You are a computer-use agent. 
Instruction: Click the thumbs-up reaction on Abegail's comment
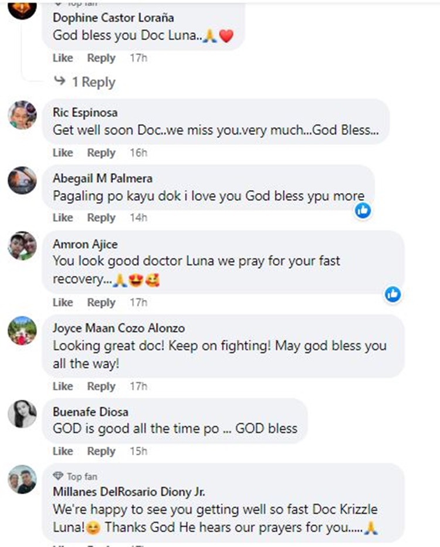tap(363, 211)
